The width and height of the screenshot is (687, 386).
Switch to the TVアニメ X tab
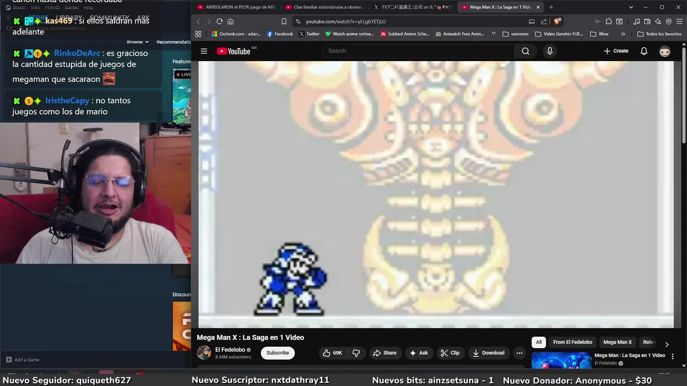pyautogui.click(x=412, y=7)
